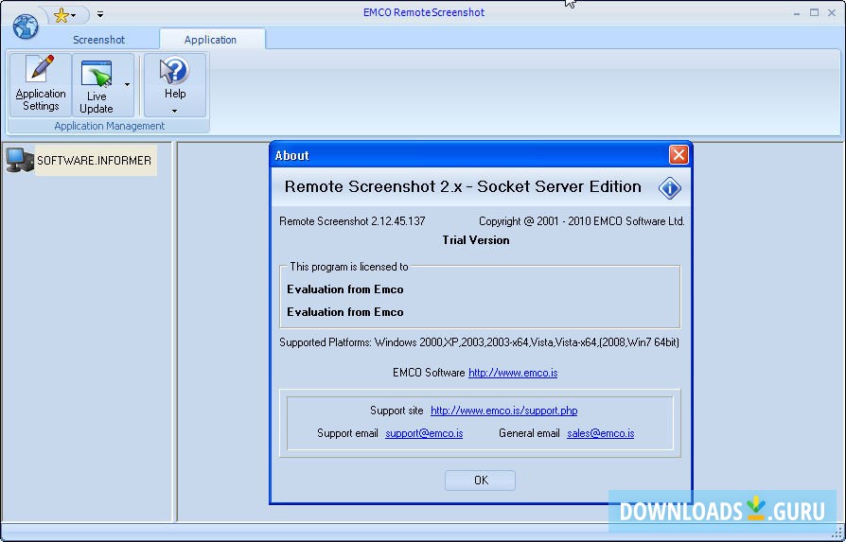Click the support@emco.is email link
846x542 pixels.
[424, 433]
